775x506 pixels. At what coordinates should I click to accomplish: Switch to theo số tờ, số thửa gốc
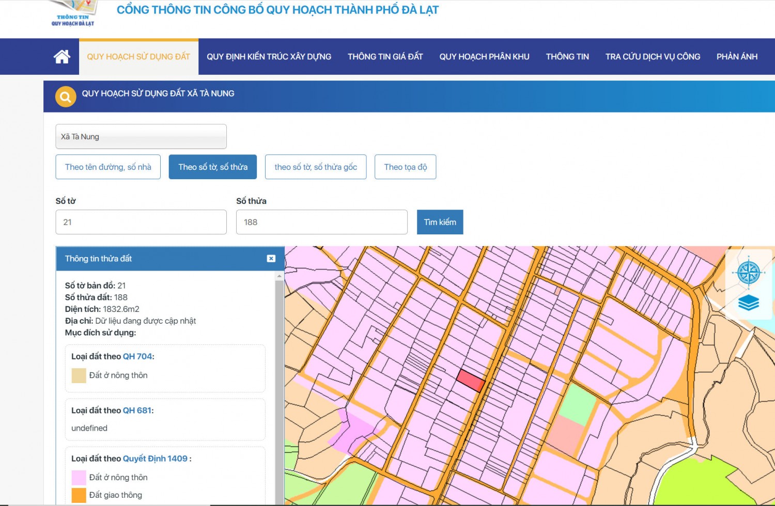(316, 167)
